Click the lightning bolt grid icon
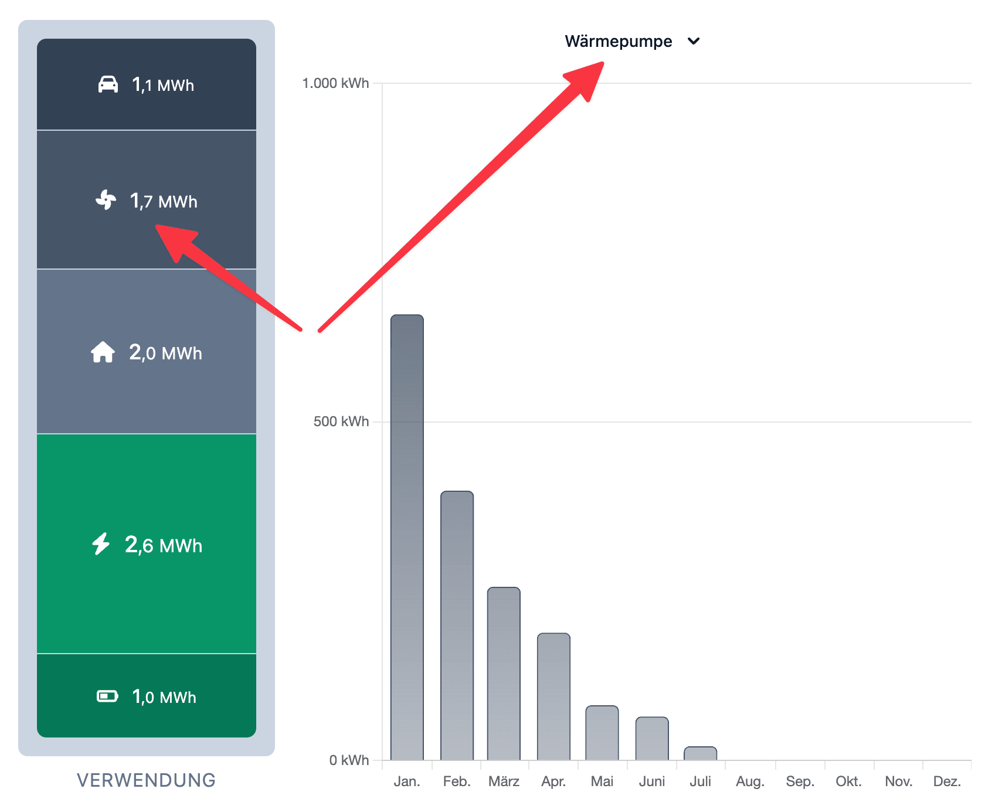 101,544
